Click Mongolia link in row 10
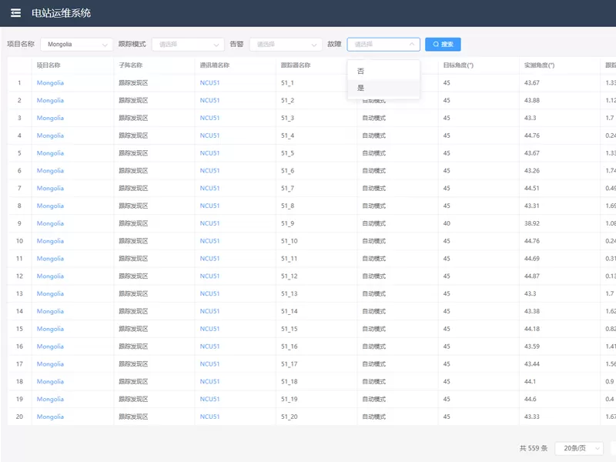 coord(50,241)
